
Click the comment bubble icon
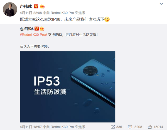click(130, 127)
